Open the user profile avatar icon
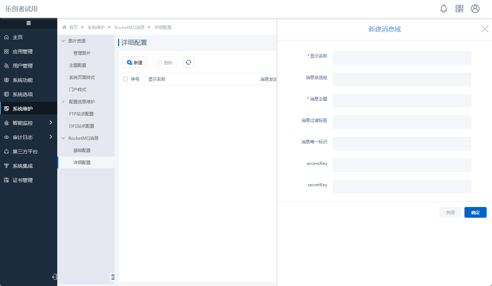This screenshot has height=286, width=492. [x=475, y=9]
